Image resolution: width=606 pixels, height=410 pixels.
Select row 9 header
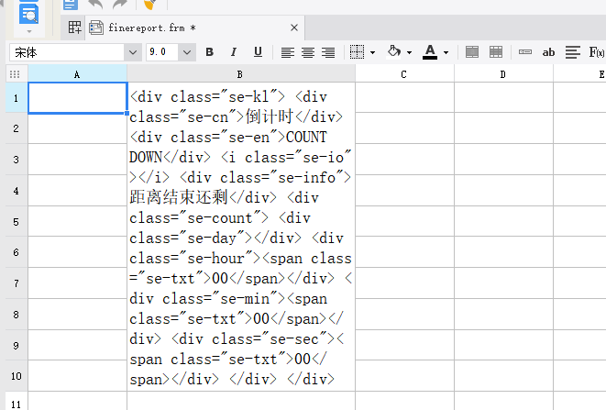(x=17, y=345)
